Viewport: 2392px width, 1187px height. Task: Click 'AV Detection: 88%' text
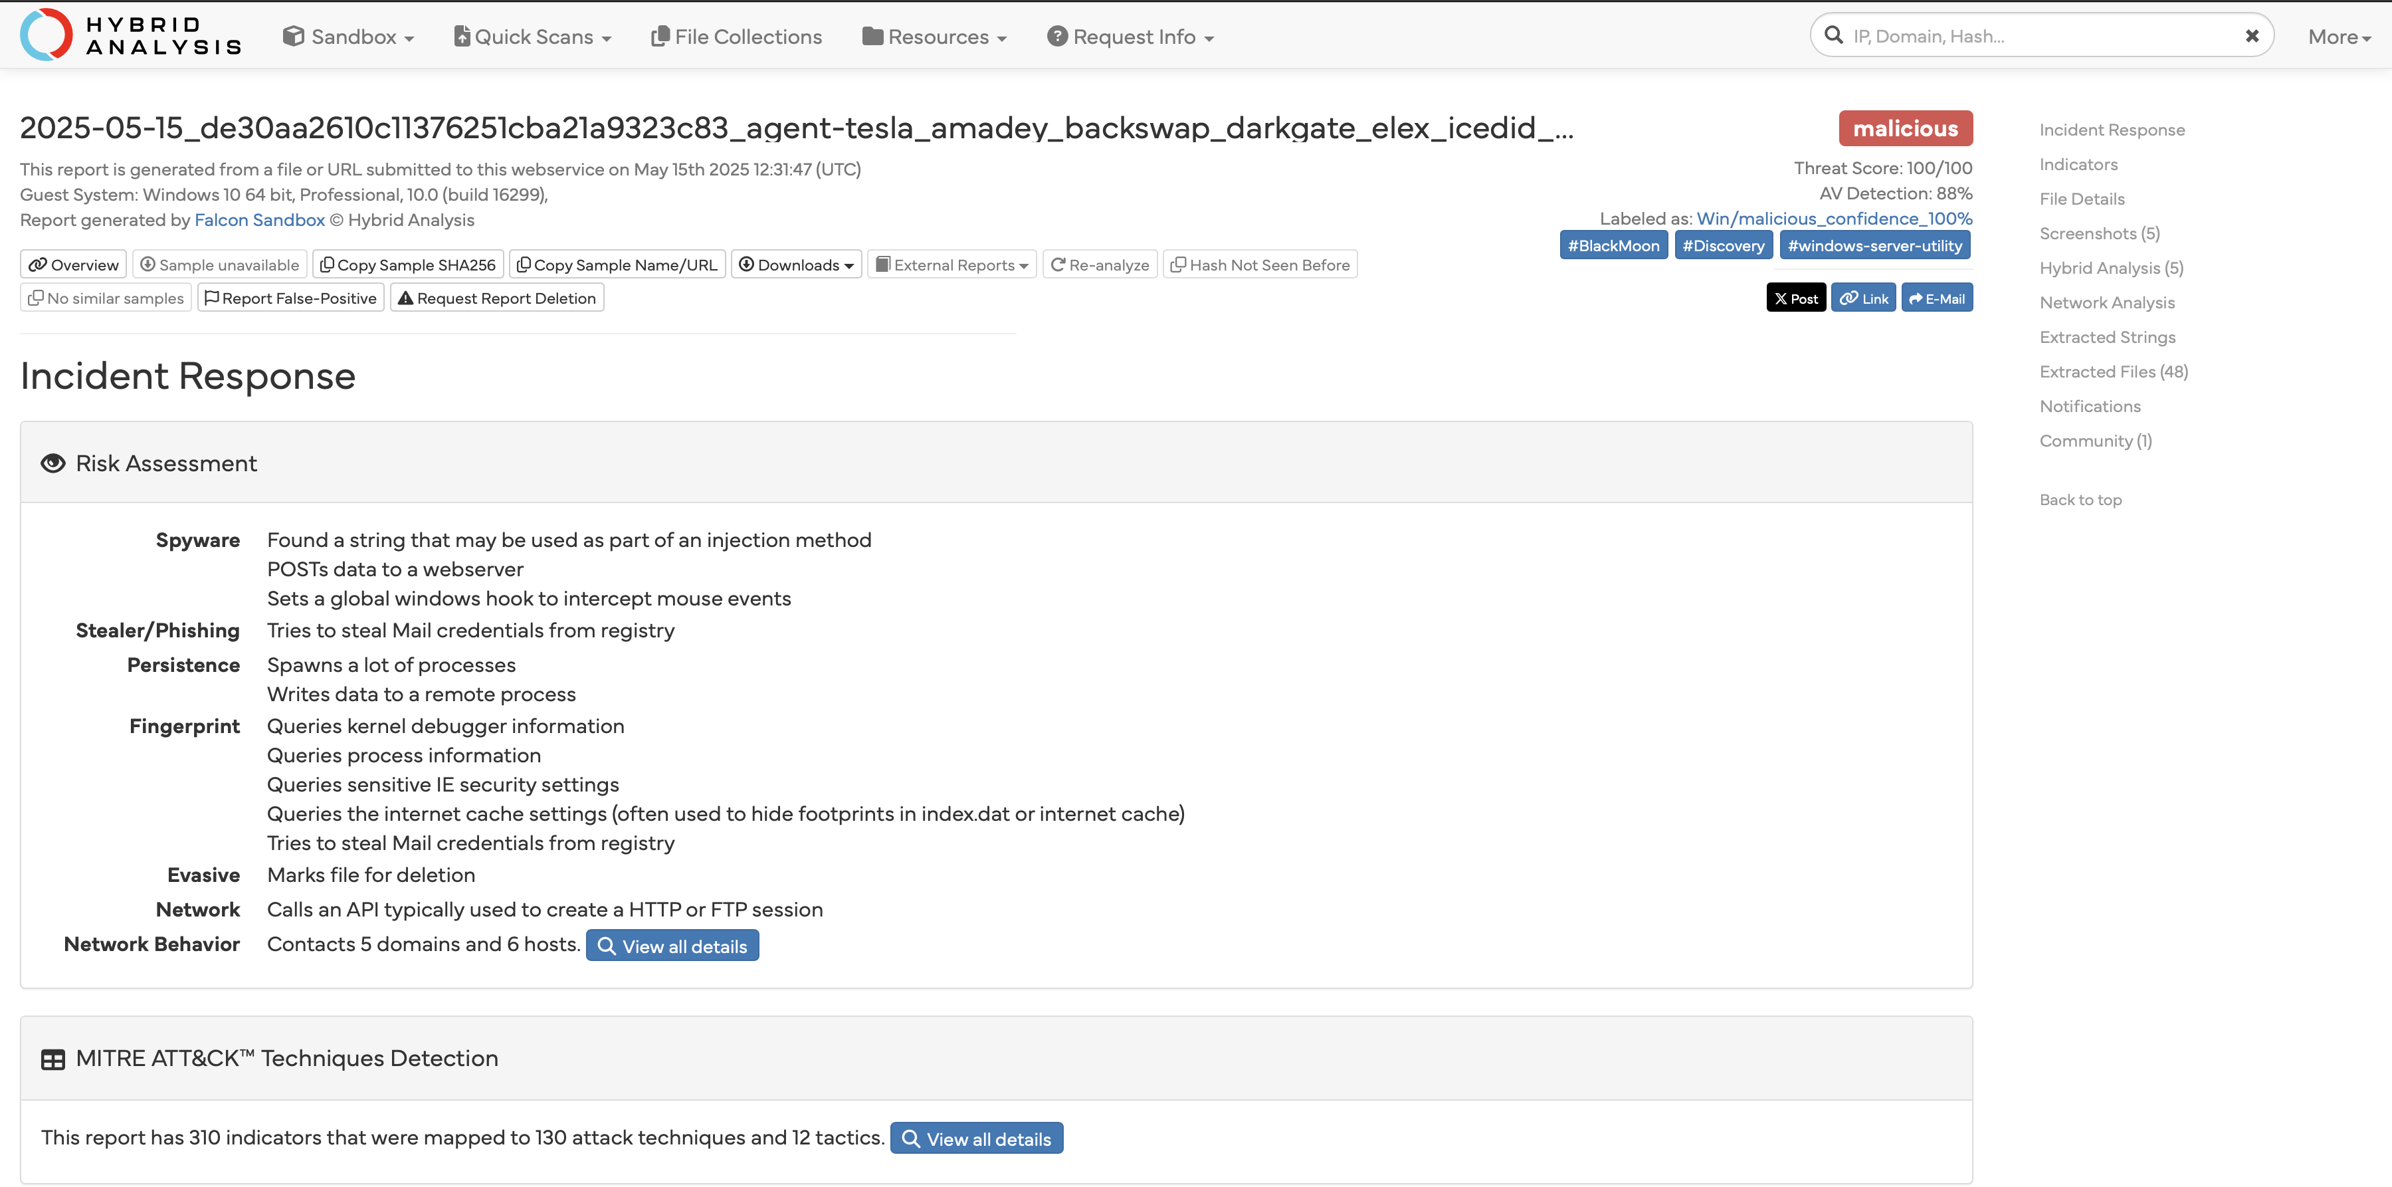point(1895,193)
